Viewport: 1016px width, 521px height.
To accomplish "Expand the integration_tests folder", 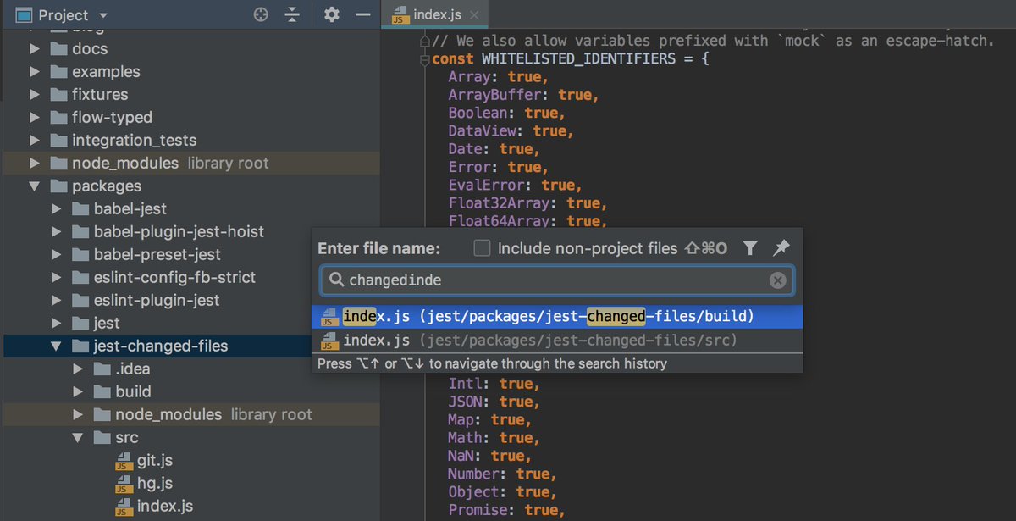I will tap(35, 141).
